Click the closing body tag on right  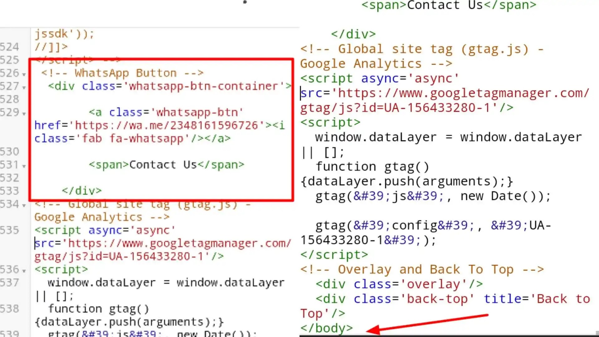326,328
